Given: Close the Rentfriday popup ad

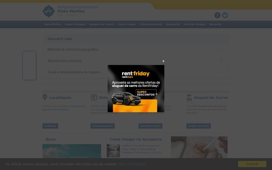Looking at the screenshot, I should [163, 61].
